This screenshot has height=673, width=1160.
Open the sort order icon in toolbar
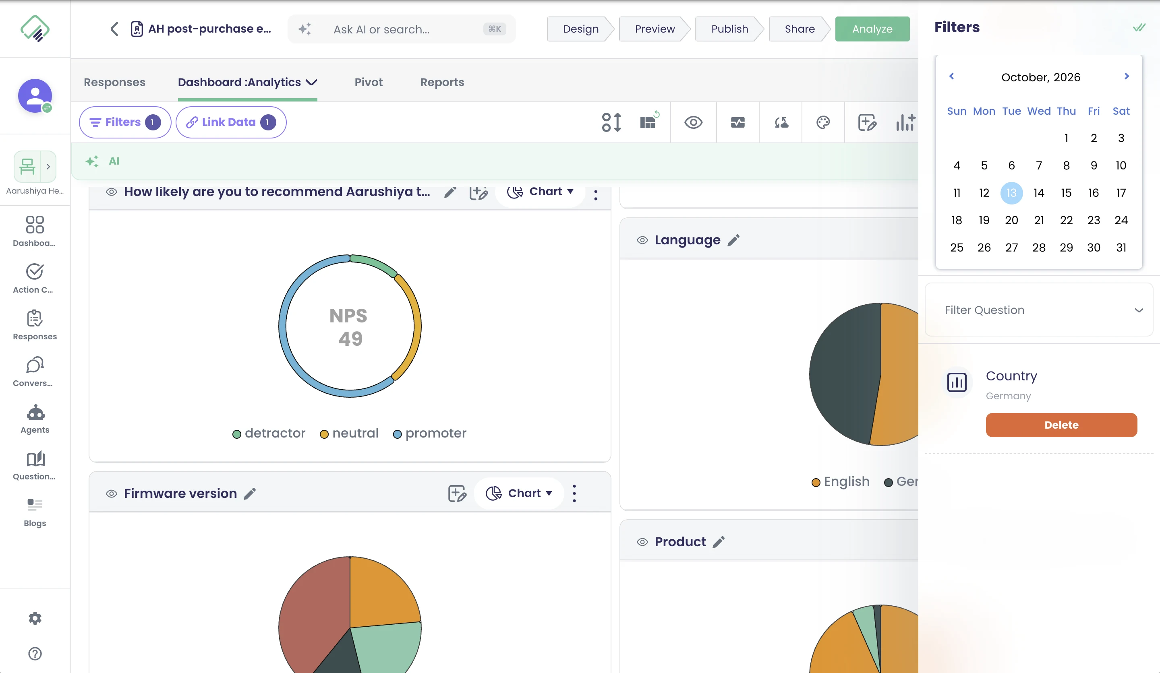[x=611, y=122]
